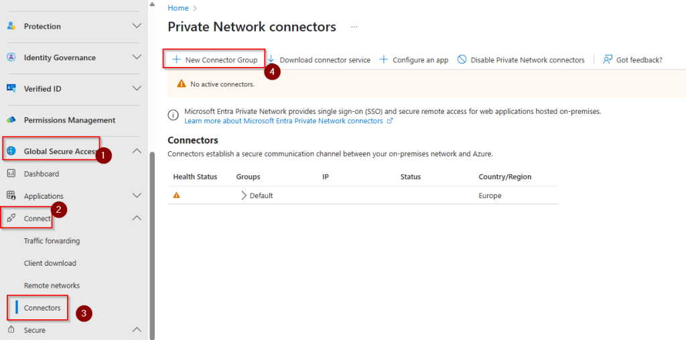
Task: Collapse the Connect submenu chevron
Action: point(137,218)
